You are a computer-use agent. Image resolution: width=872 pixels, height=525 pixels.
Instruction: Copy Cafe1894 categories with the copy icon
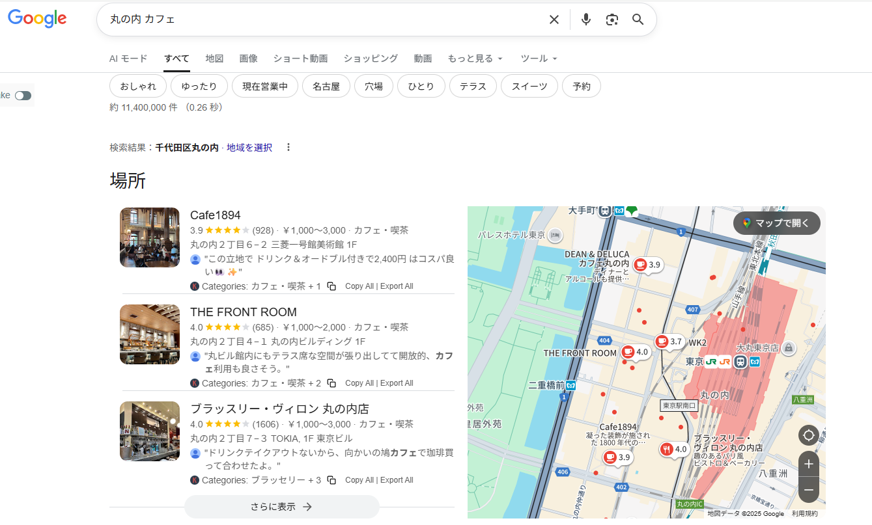[331, 286]
